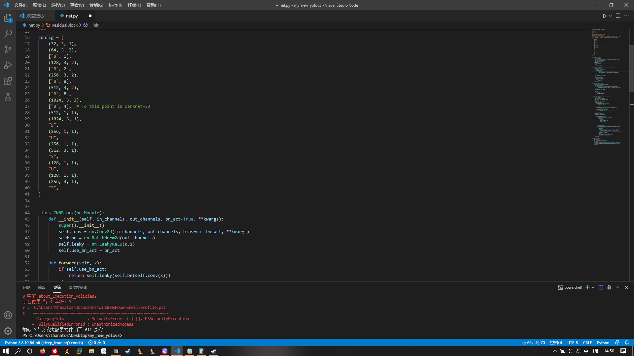Open notifications bell in status bar
This screenshot has width=634, height=356.
(x=627, y=342)
